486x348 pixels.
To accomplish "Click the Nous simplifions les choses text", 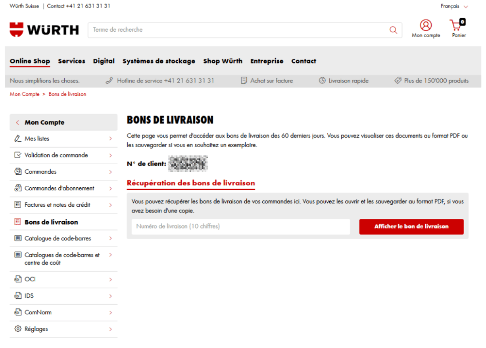I will point(45,81).
